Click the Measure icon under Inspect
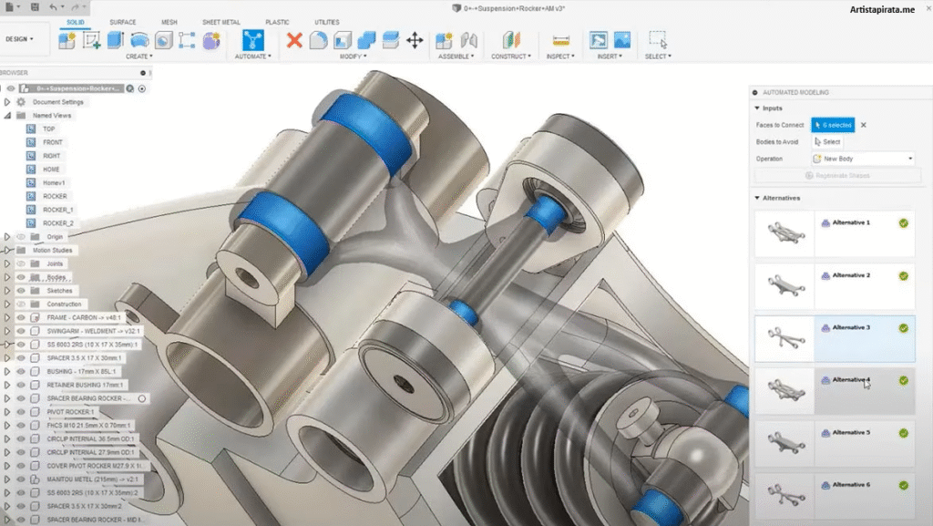The height and width of the screenshot is (526, 933). pyautogui.click(x=559, y=41)
